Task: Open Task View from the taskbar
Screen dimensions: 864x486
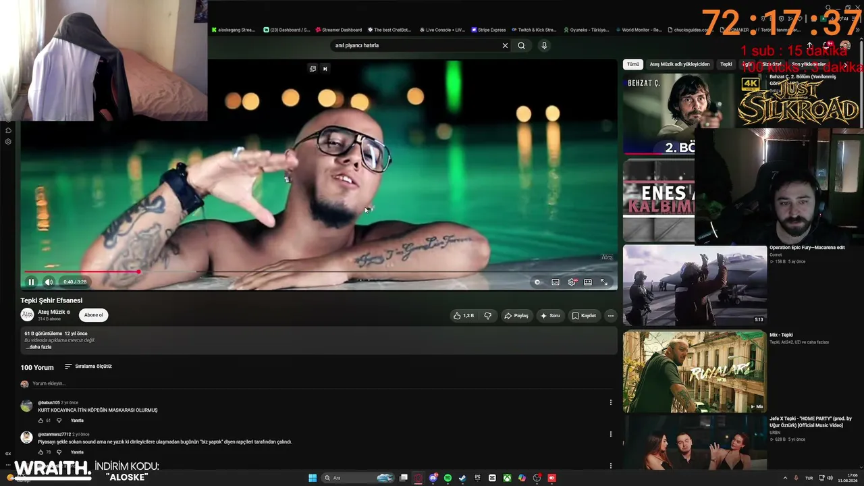Action: [x=404, y=478]
